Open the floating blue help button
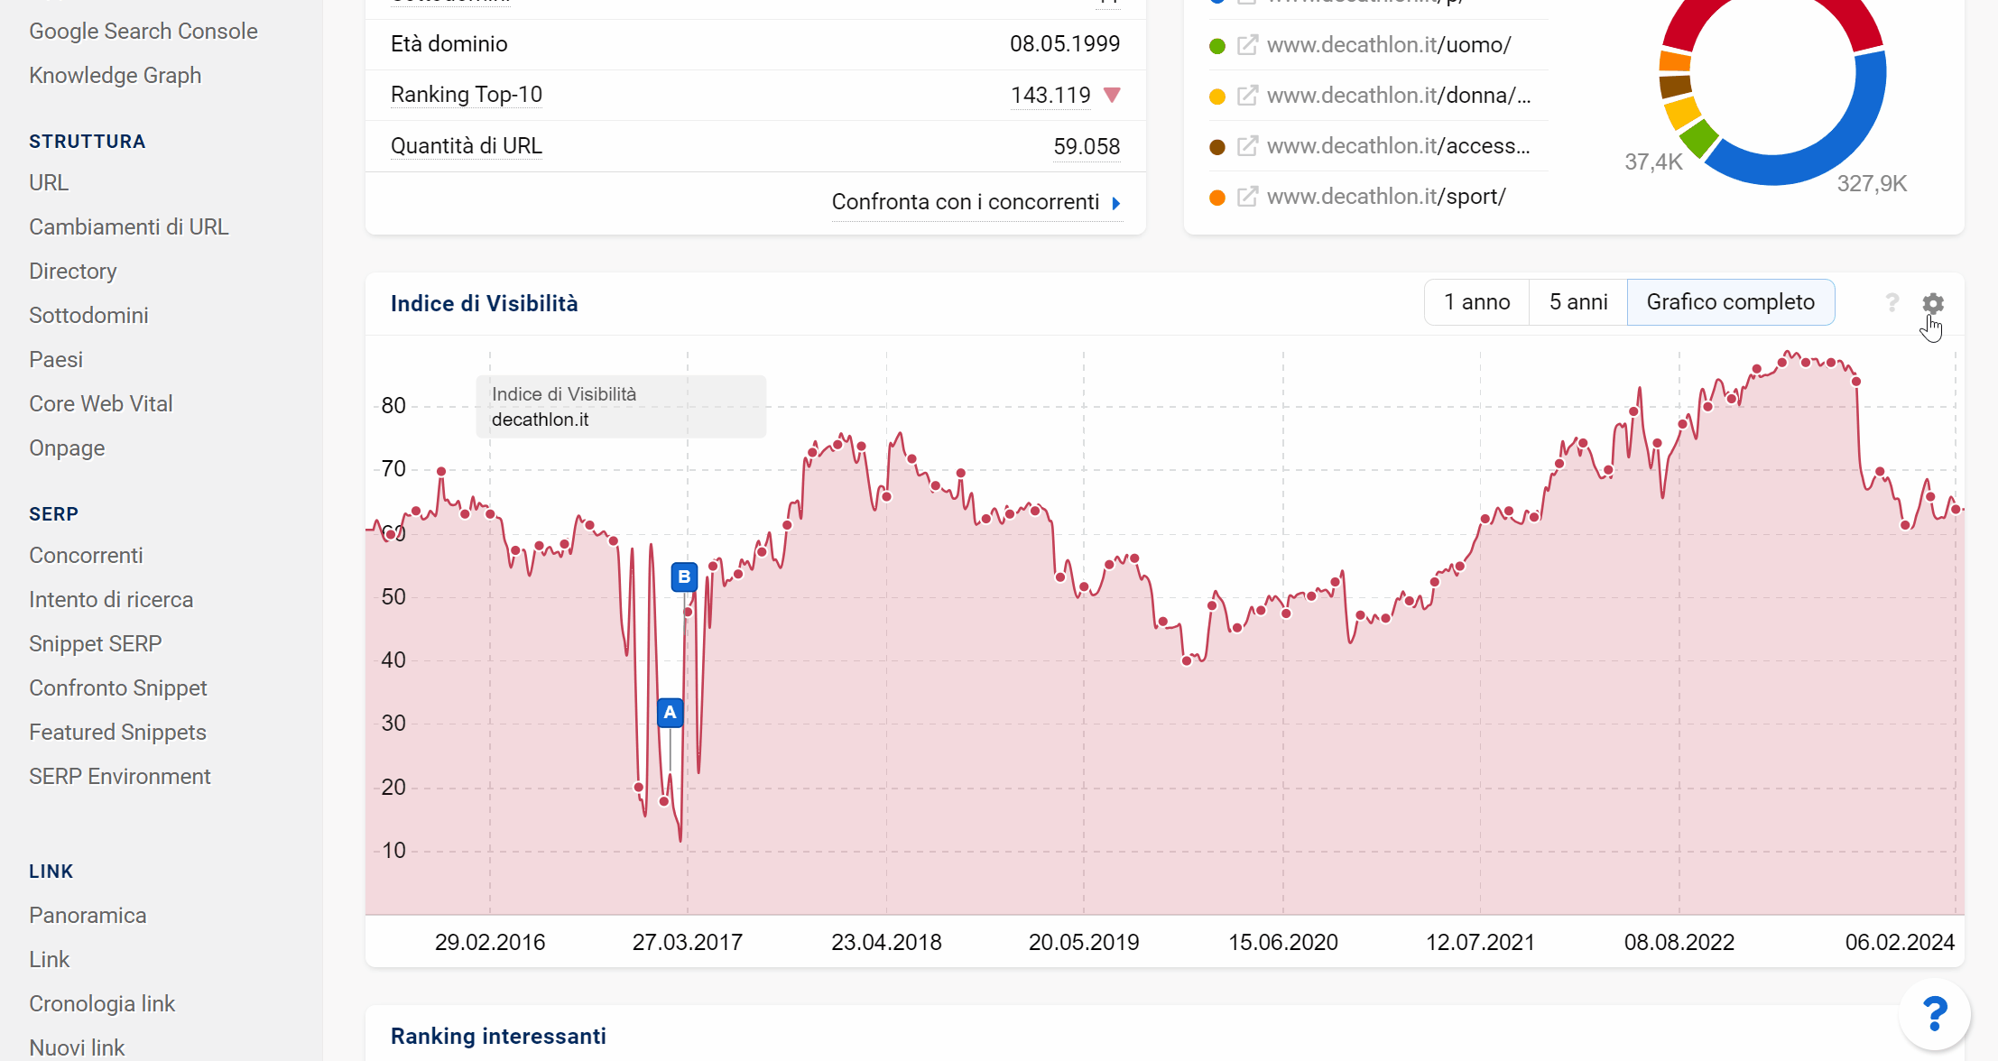 click(1934, 1014)
